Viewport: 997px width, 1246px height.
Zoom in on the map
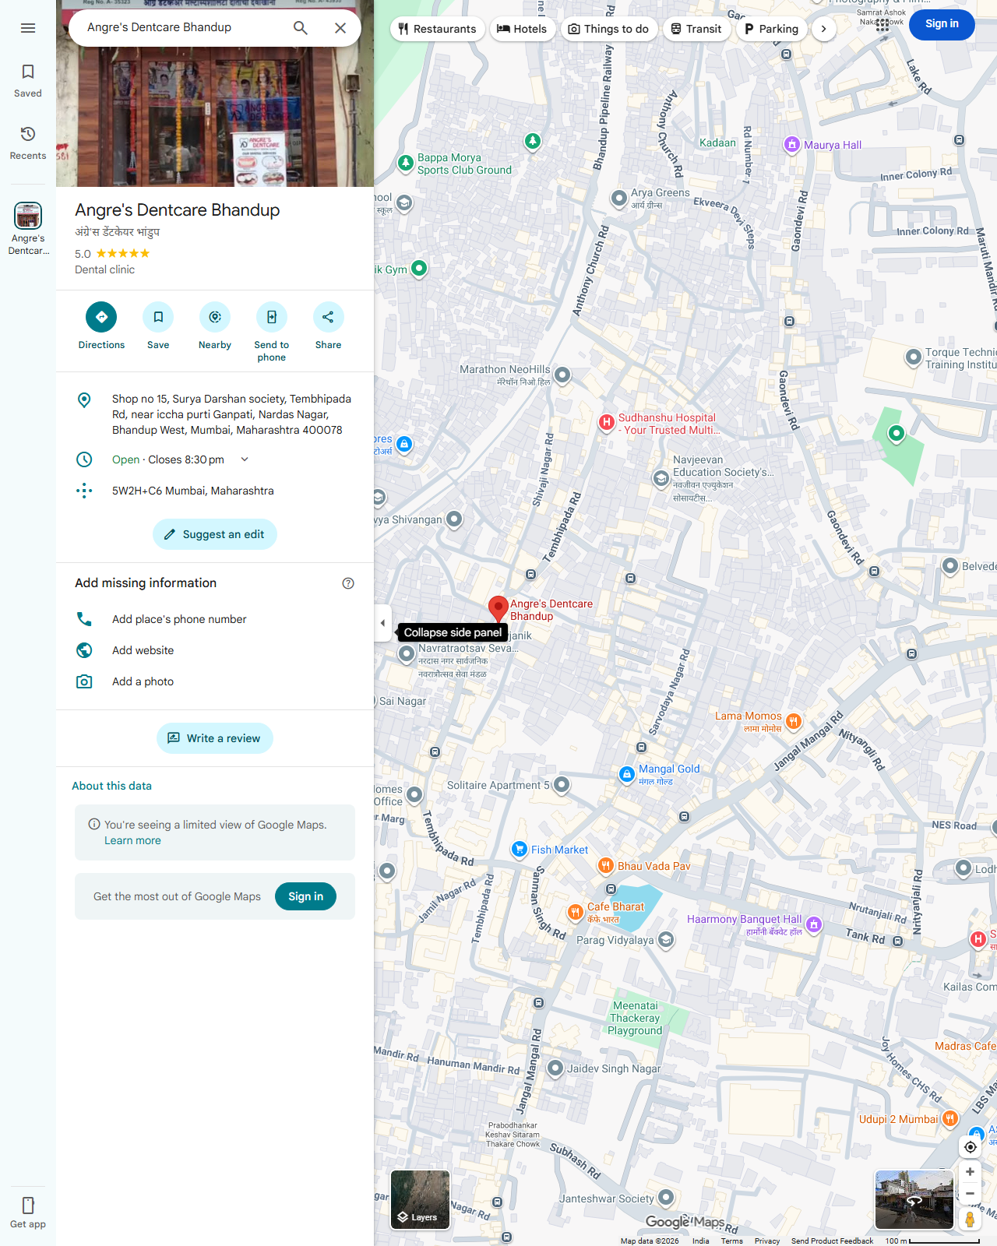[x=970, y=1171]
